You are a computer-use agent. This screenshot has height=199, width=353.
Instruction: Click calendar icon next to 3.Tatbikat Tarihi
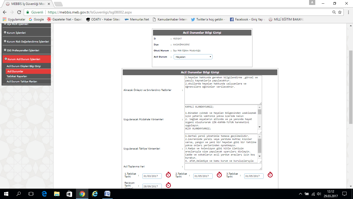pyautogui.click(x=270, y=175)
